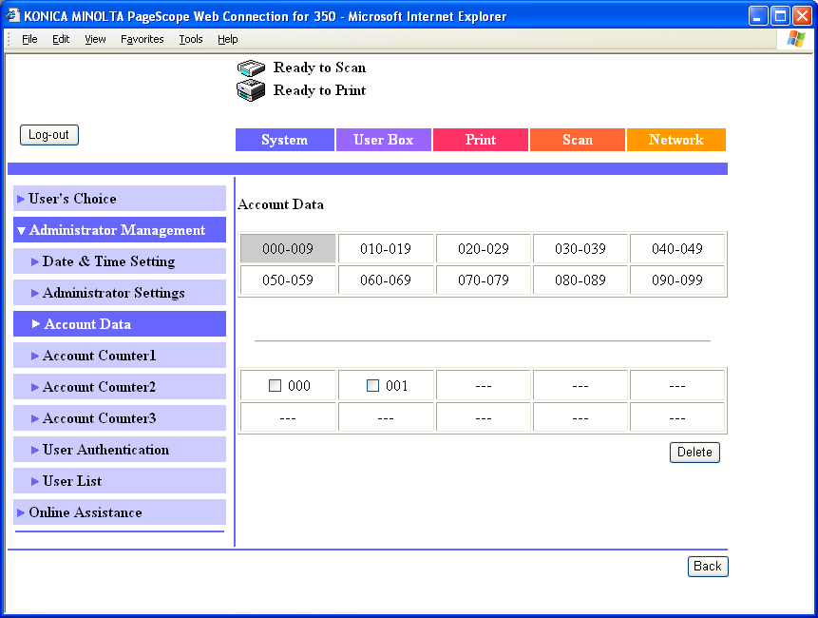The width and height of the screenshot is (818, 618).
Task: Click the arrow beside Account Counter3
Action: click(x=35, y=418)
